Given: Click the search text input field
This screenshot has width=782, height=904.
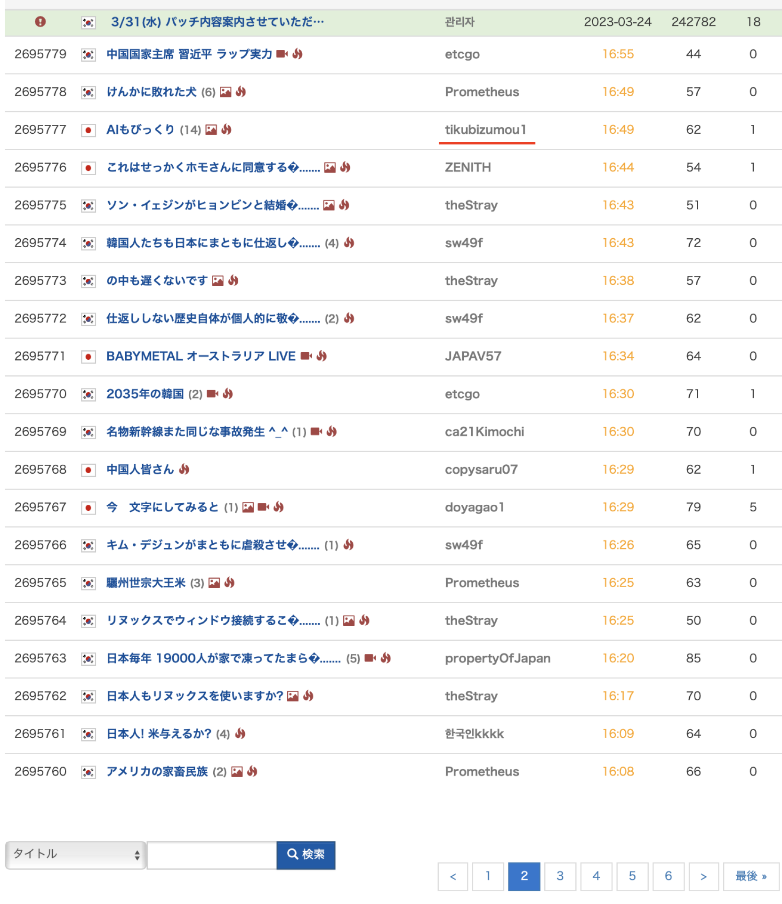Looking at the screenshot, I should coord(212,855).
